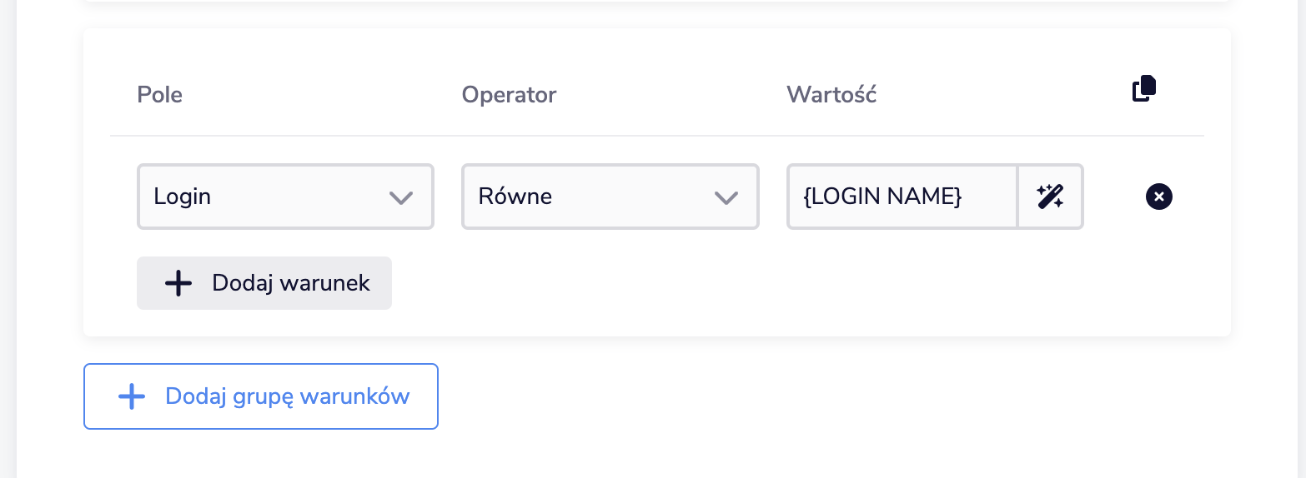Image resolution: width=1306 pixels, height=478 pixels.
Task: Open the Operator dropdown showing Równe
Action: 610,197
